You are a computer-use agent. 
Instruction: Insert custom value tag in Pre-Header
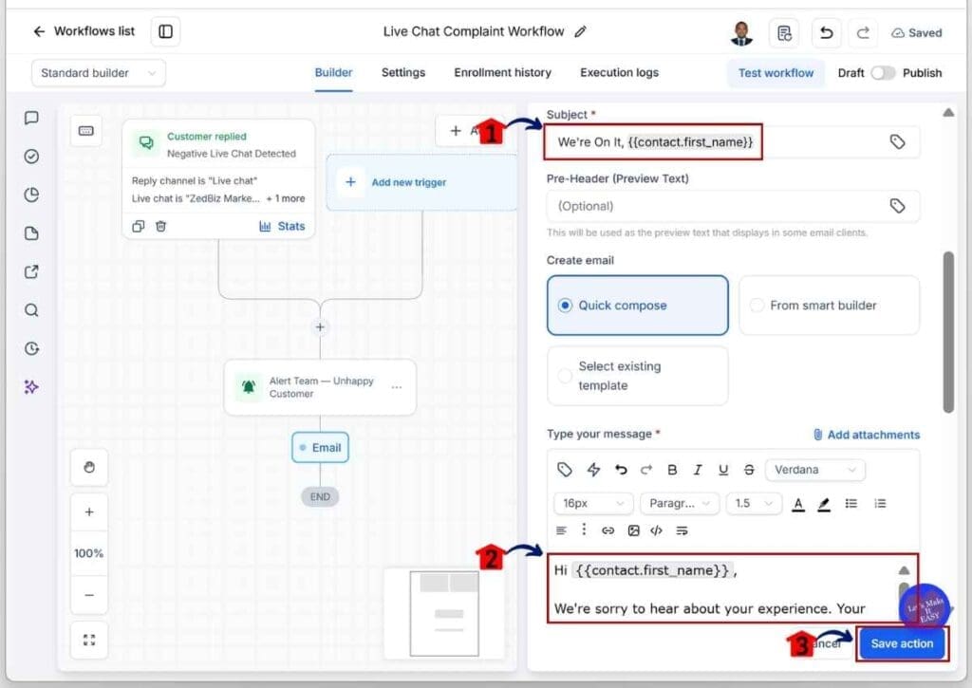pos(897,206)
